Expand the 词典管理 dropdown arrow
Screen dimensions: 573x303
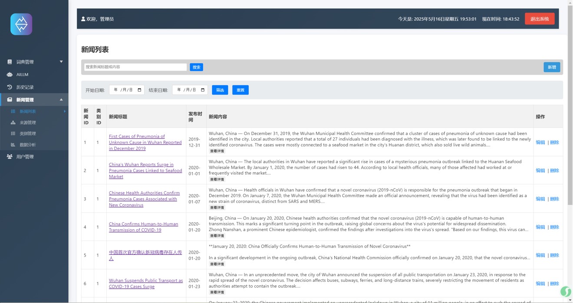coord(61,62)
